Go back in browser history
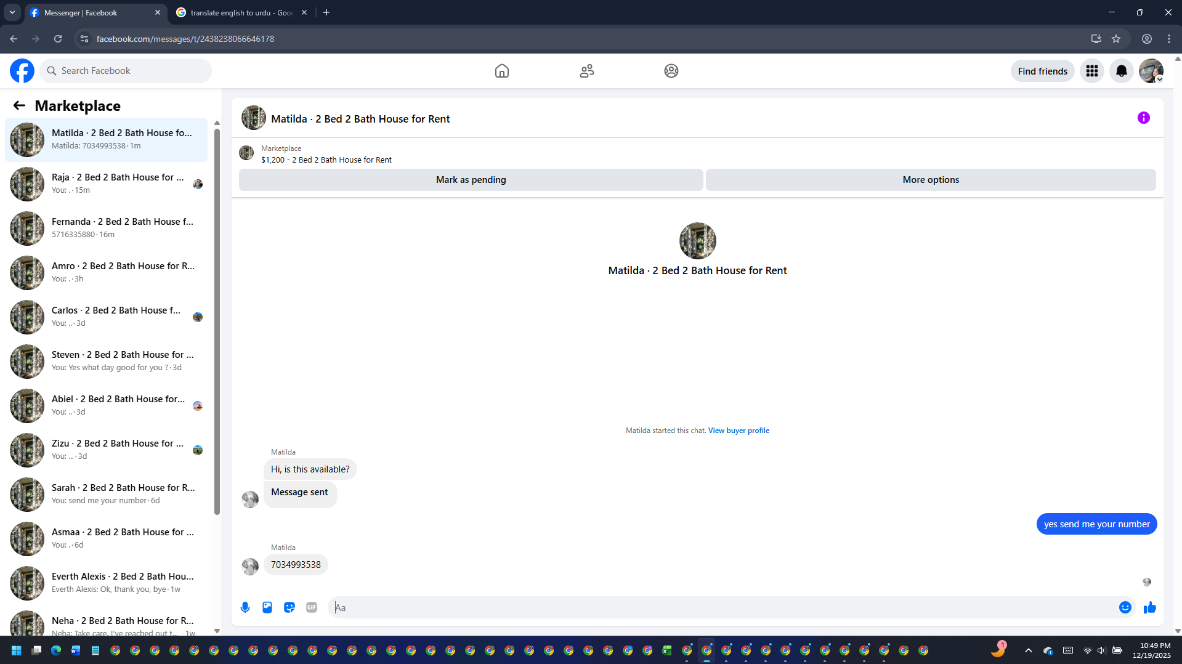Screen dimensions: 1182x664 click(14, 39)
